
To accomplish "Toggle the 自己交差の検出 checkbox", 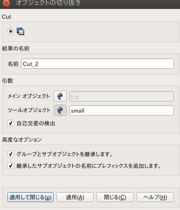I will [x=11, y=123].
